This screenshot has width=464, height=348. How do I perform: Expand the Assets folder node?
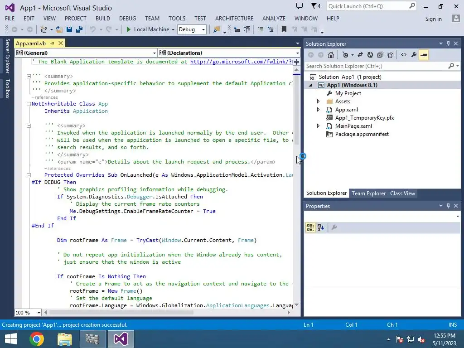click(x=318, y=101)
